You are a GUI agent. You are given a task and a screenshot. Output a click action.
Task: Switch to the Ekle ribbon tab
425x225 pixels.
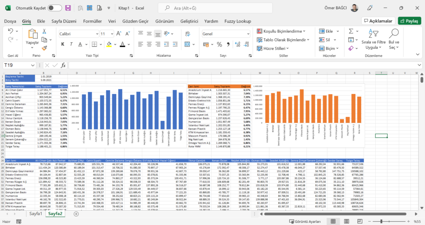(x=41, y=21)
